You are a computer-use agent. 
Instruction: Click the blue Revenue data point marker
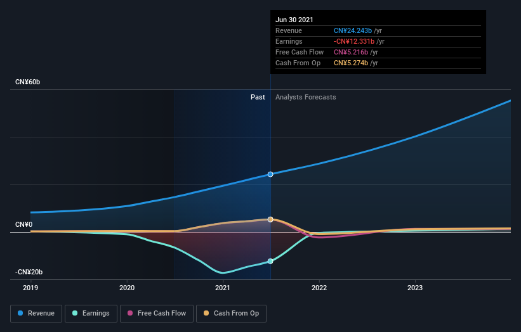[270, 174]
